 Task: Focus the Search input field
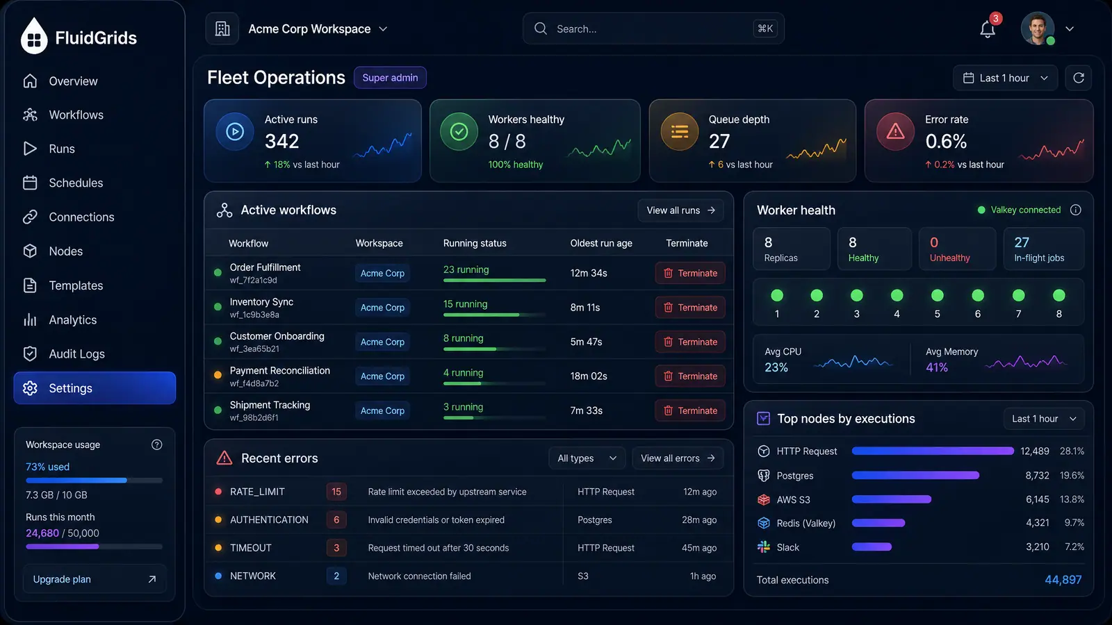pyautogui.click(x=653, y=28)
